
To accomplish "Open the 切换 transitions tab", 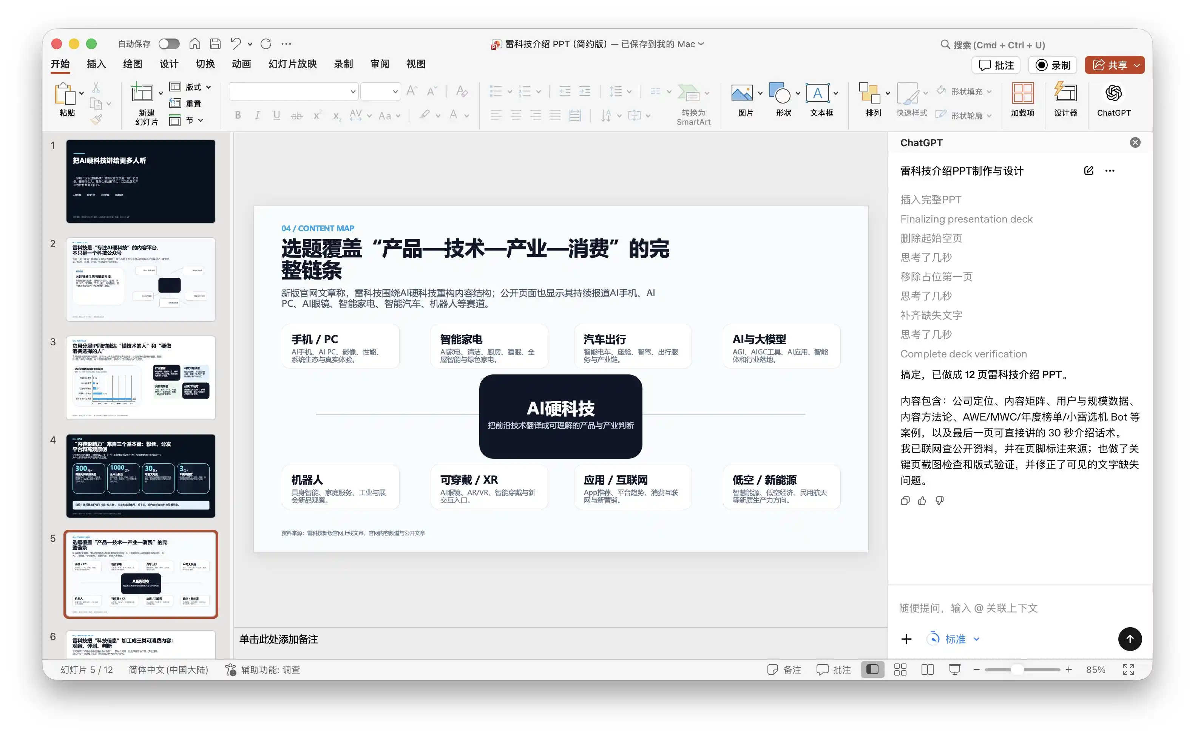I will click(205, 64).
